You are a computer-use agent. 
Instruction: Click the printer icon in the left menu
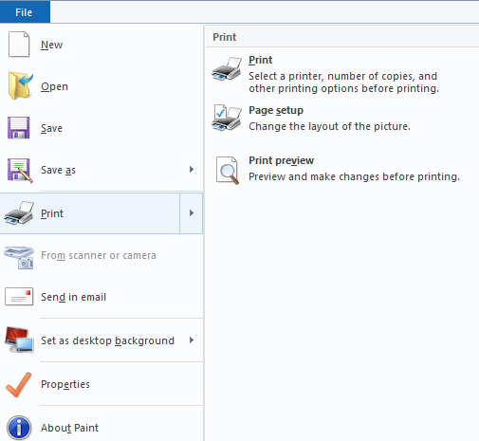pyautogui.click(x=19, y=213)
